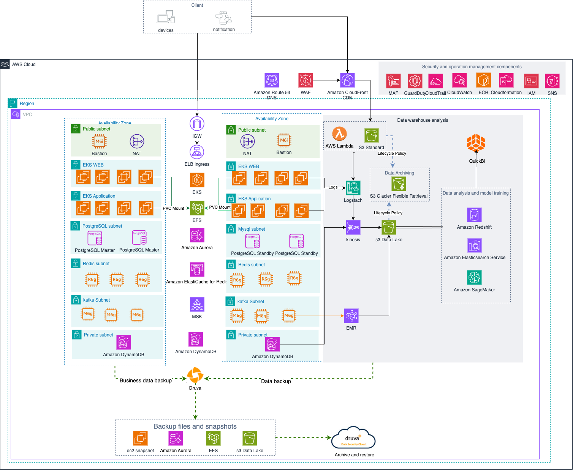Select the Region flag icon
This screenshot has width=573, height=470.
pos(13,103)
